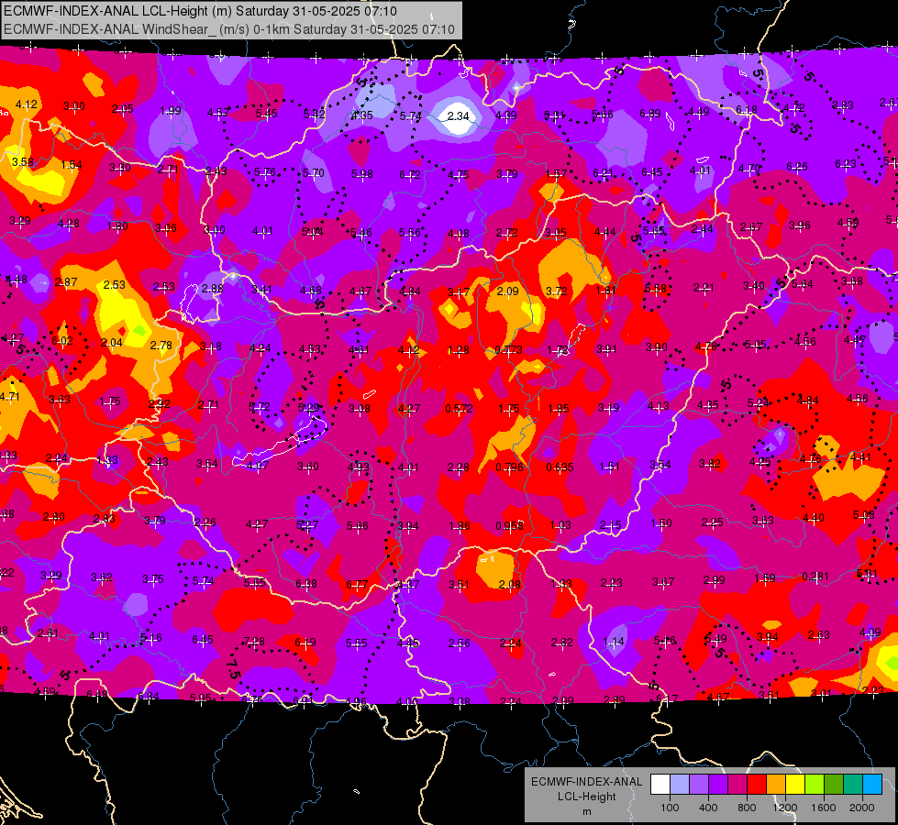Click the grid value 6.89
Image resolution: width=898 pixels, height=825 pixels.
pos(650,114)
